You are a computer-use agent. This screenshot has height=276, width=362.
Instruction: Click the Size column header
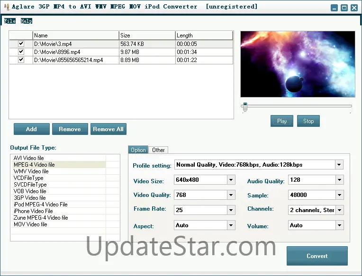click(147, 36)
